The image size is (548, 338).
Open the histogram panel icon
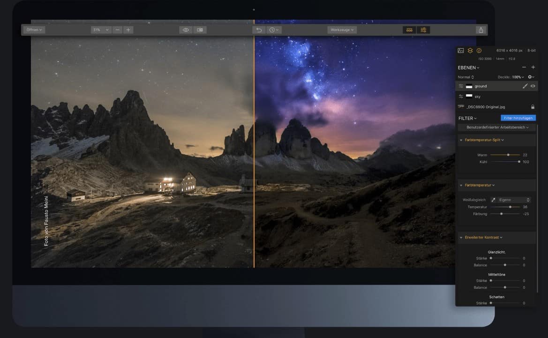point(461,51)
